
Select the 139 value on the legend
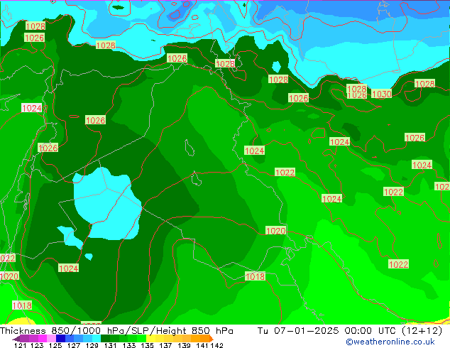[184, 345]
